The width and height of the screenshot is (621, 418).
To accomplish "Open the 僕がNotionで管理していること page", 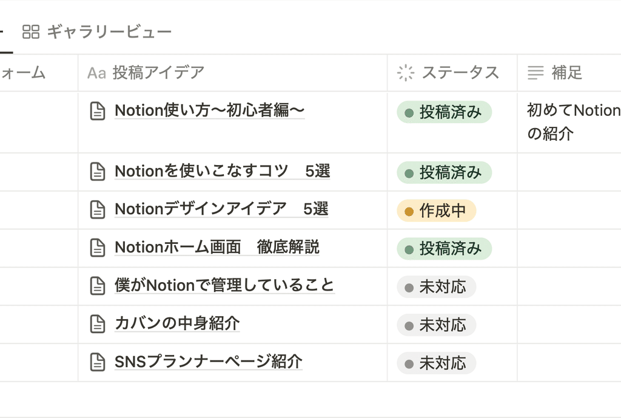I will [x=224, y=285].
